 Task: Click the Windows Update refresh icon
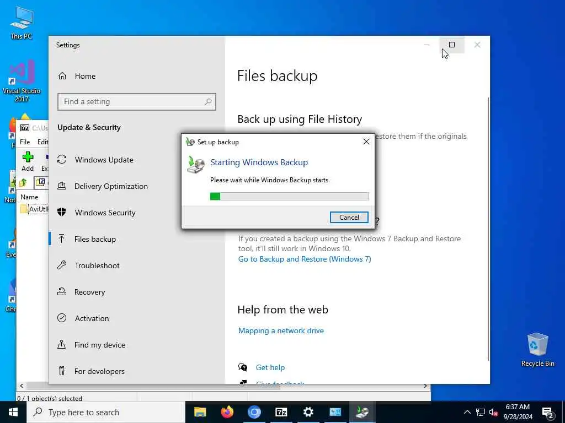pos(62,159)
